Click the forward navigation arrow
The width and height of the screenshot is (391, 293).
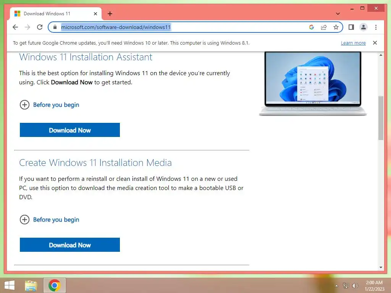[27, 27]
